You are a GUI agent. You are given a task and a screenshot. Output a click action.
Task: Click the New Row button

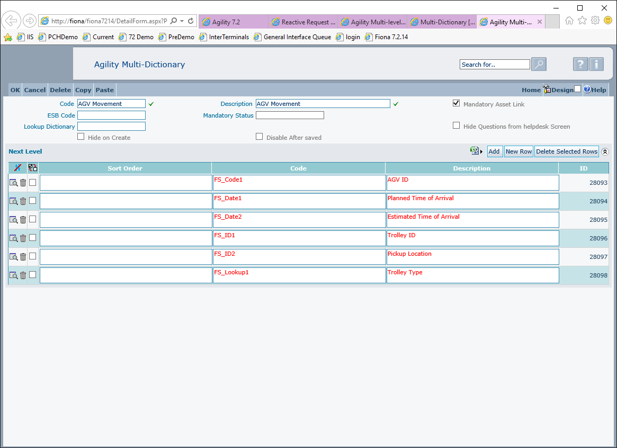click(518, 151)
